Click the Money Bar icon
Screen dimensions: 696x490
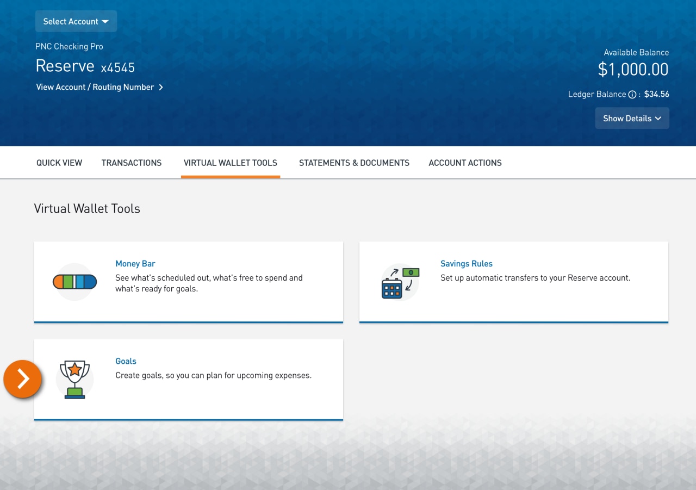point(74,282)
